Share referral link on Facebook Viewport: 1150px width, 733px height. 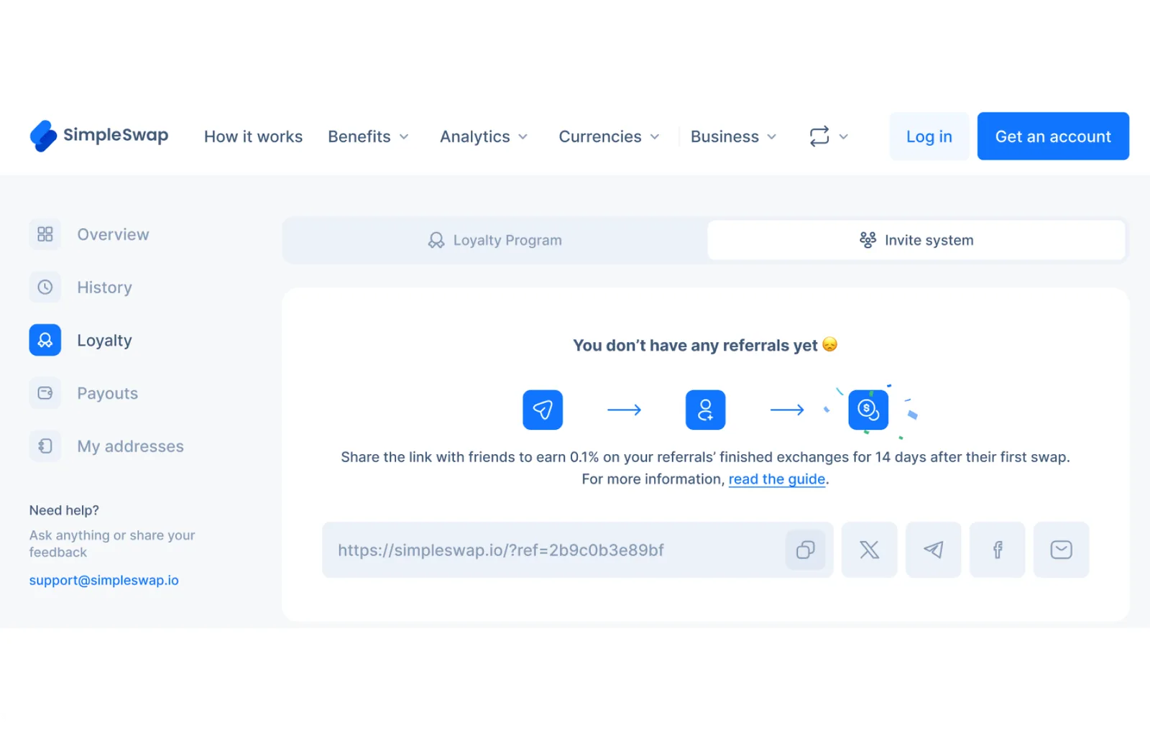tap(997, 550)
